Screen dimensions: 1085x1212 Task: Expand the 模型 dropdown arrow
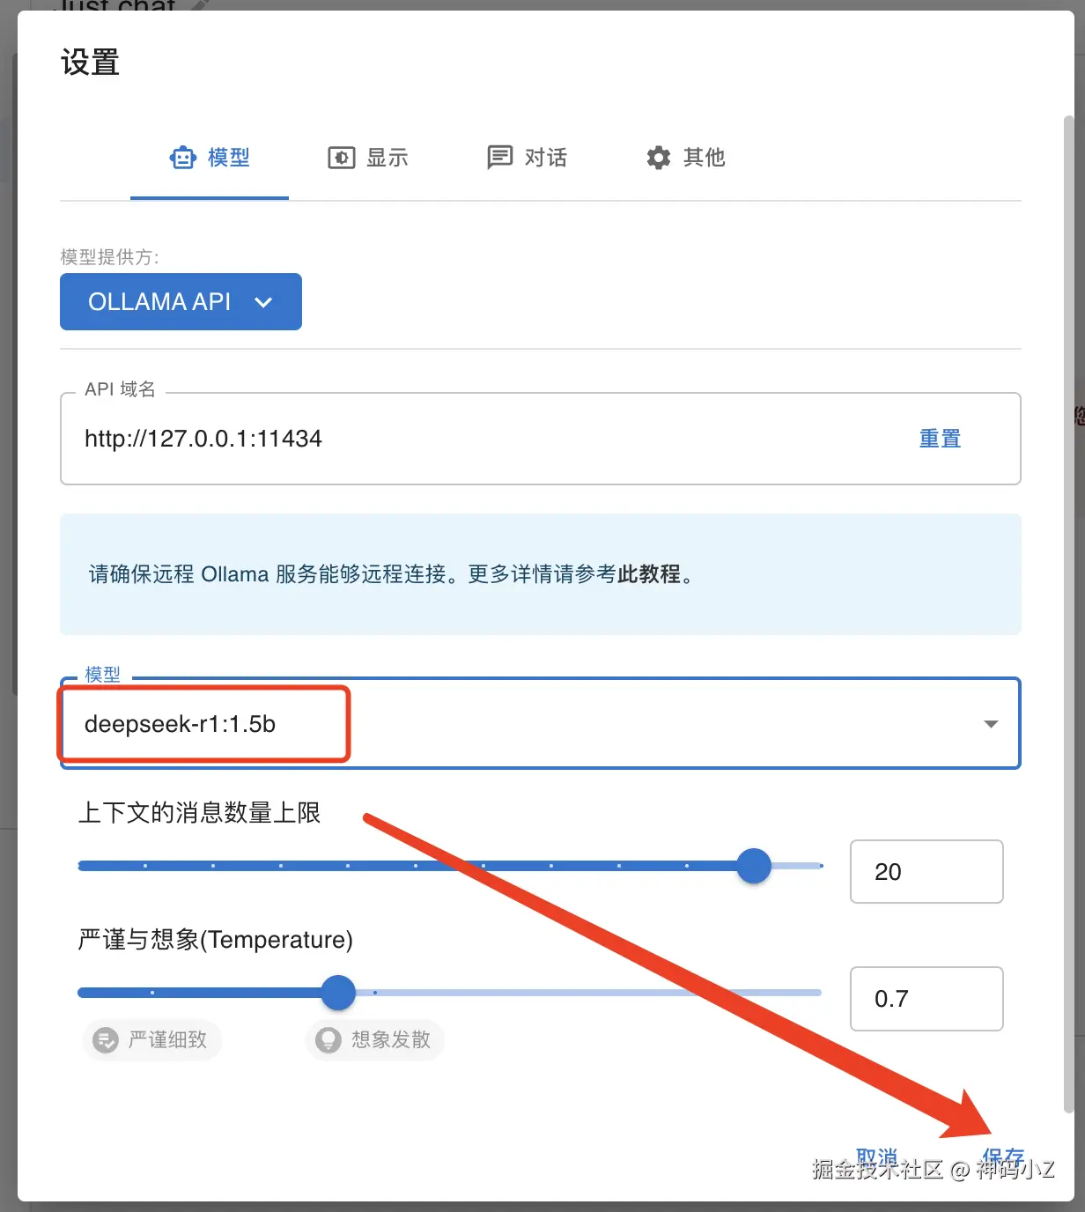[x=991, y=724]
